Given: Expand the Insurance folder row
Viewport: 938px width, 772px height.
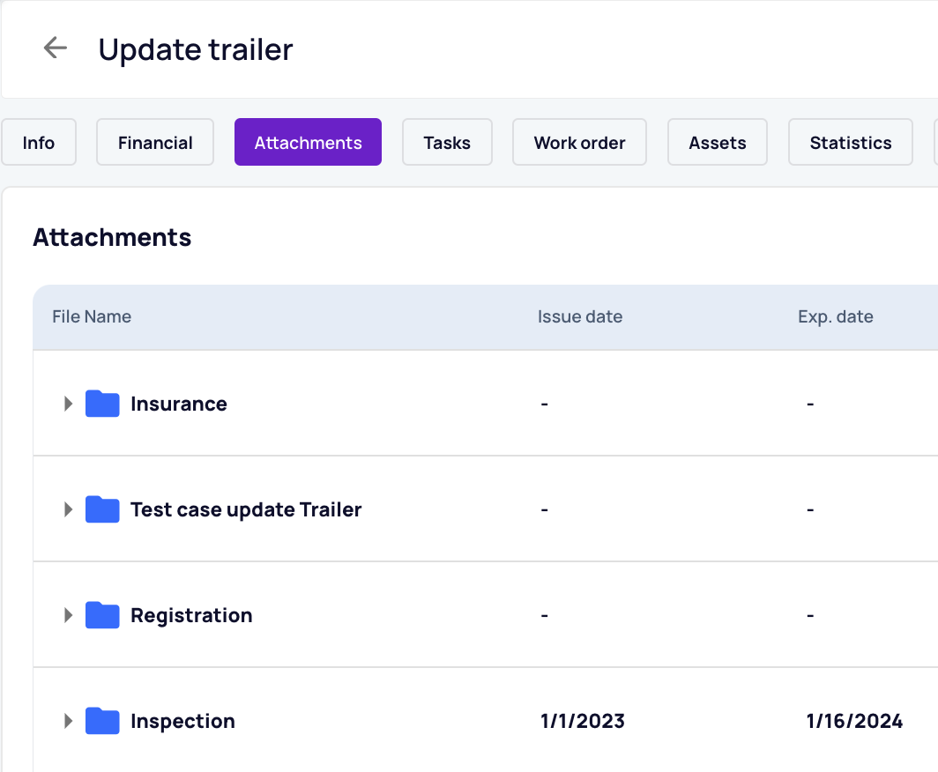Looking at the screenshot, I should (x=68, y=404).
